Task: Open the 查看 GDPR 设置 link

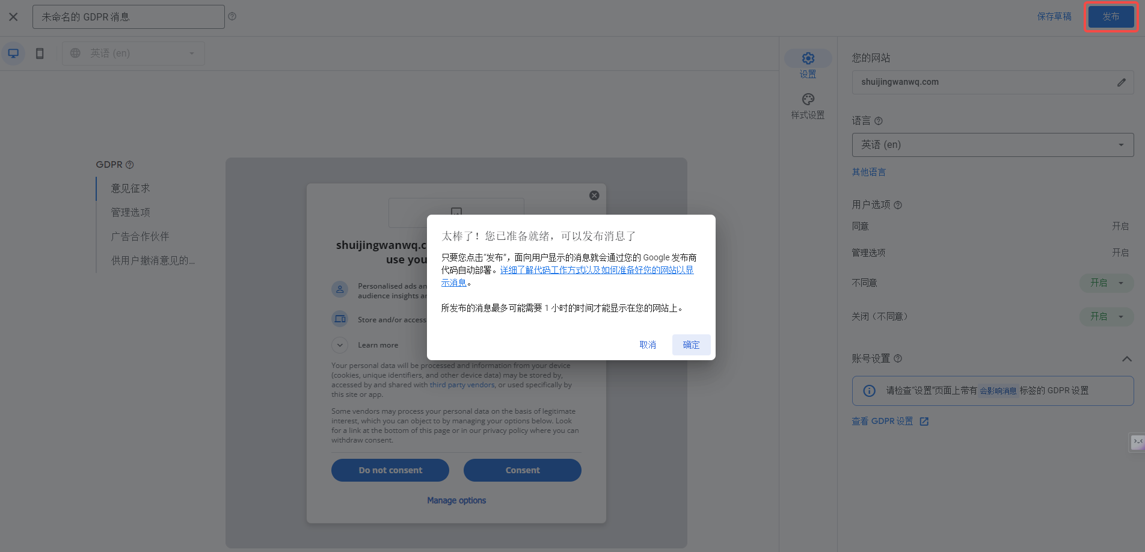Action: [x=882, y=422]
